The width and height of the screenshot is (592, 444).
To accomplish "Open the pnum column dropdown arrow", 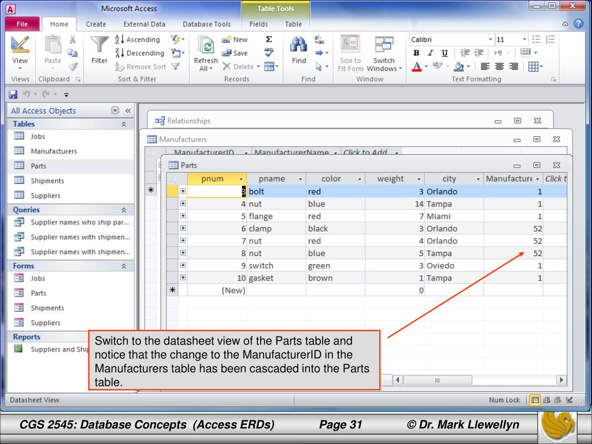I will click(241, 179).
